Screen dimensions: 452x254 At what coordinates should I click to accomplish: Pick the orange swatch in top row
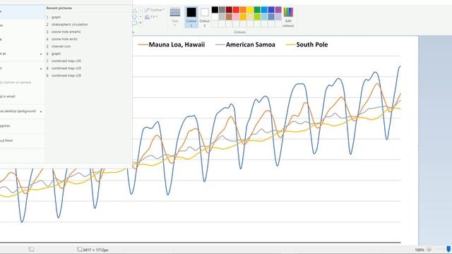click(x=243, y=10)
